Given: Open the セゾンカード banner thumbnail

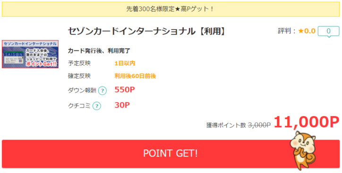Looking at the screenshot, I should click(30, 54).
